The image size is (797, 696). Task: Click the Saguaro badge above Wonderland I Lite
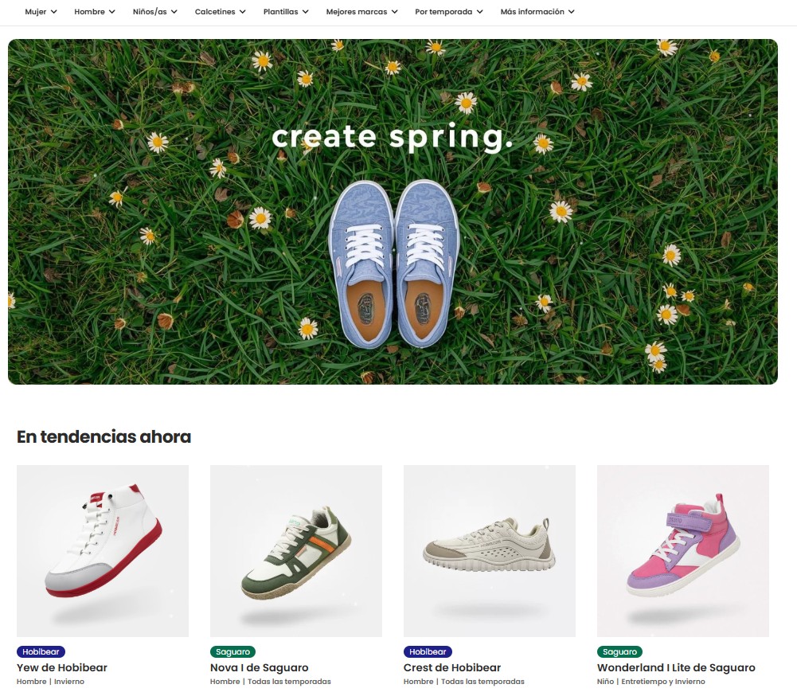point(619,651)
